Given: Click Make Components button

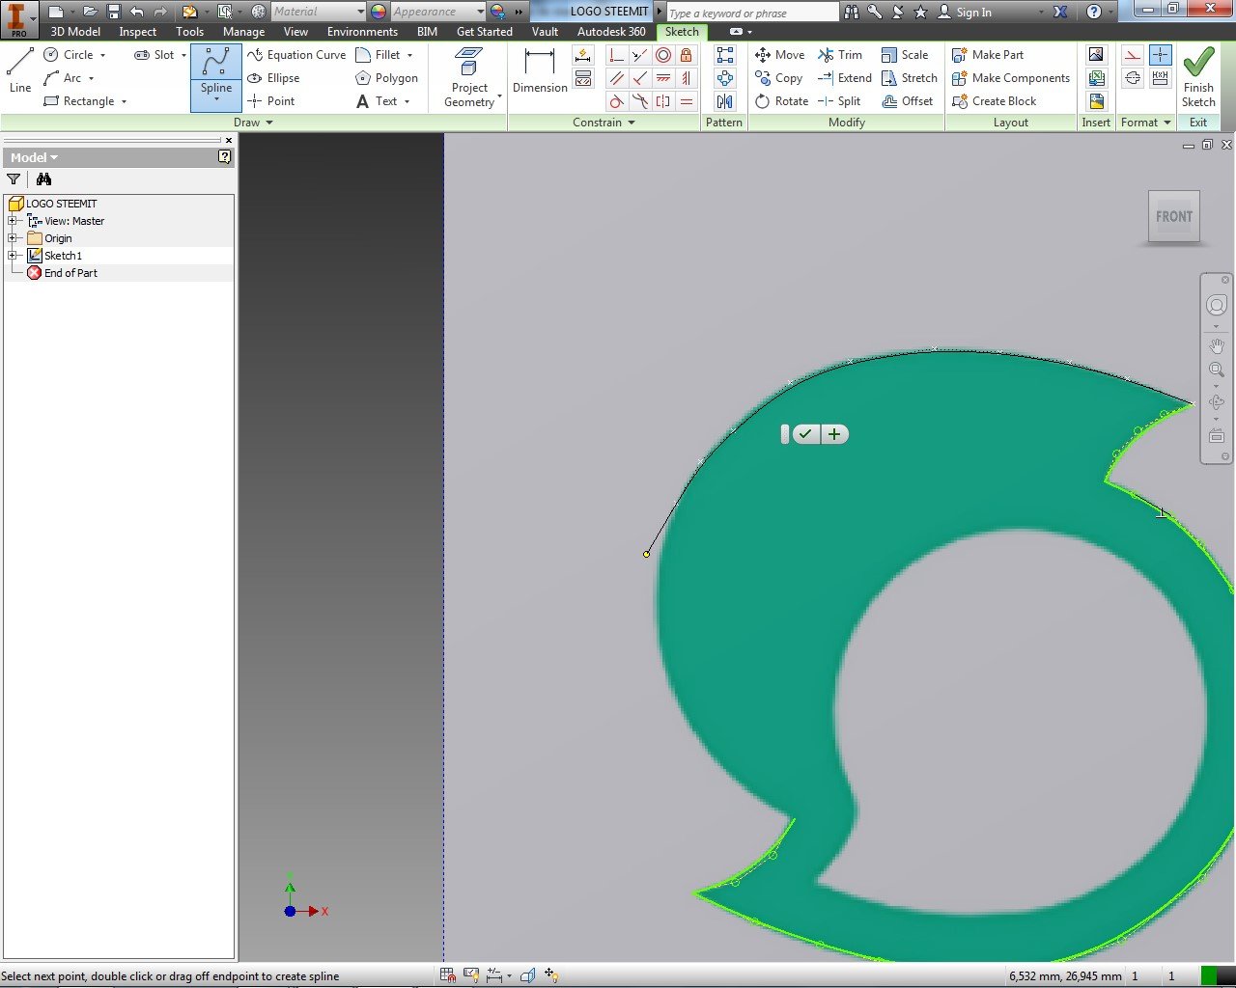Looking at the screenshot, I should pyautogui.click(x=1011, y=78).
